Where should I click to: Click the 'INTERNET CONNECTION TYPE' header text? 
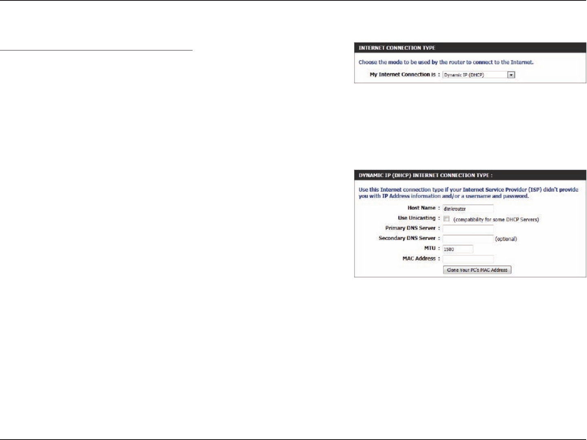(x=397, y=48)
